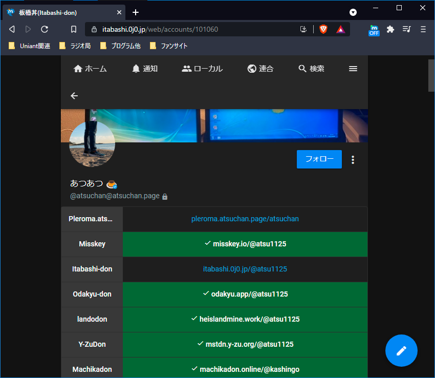Screen dimensions: 435x378
Task: Open the pleroma.atsuchan.page/atsuchan link
Action: click(245, 219)
